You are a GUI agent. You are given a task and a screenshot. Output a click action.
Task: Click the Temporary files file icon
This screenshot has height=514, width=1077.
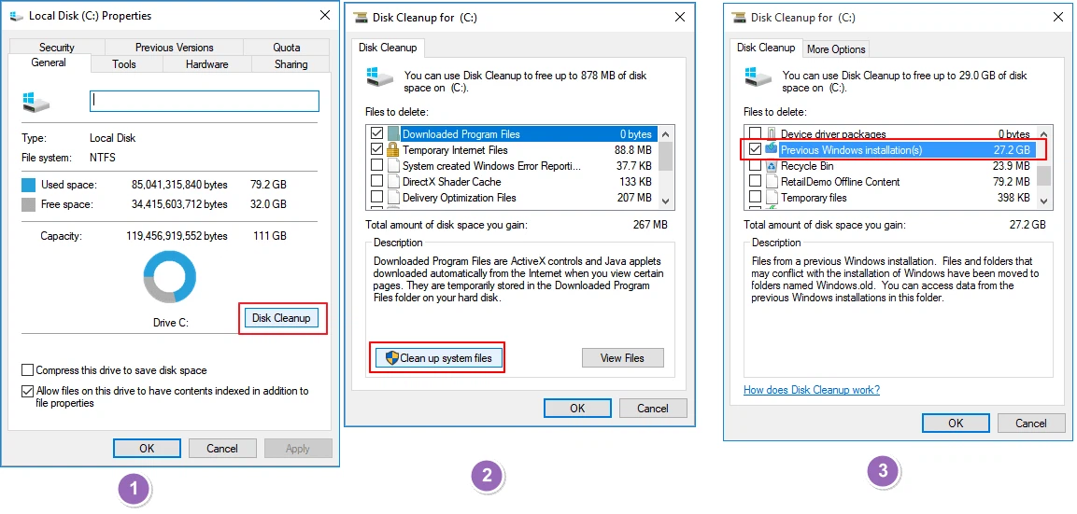coord(772,198)
